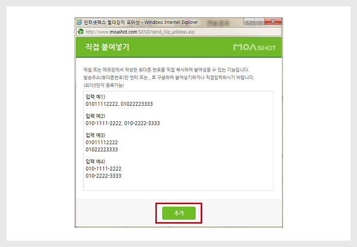Minimize the Internet Explorer popup window
357x247 pixels.
tap(249, 21)
